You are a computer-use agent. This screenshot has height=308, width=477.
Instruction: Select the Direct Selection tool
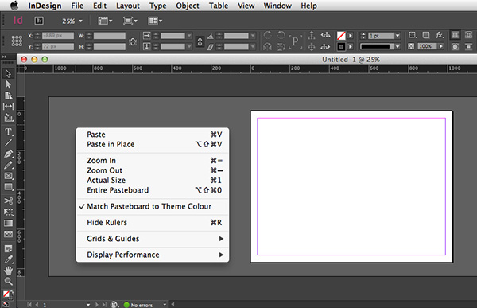[x=8, y=84]
